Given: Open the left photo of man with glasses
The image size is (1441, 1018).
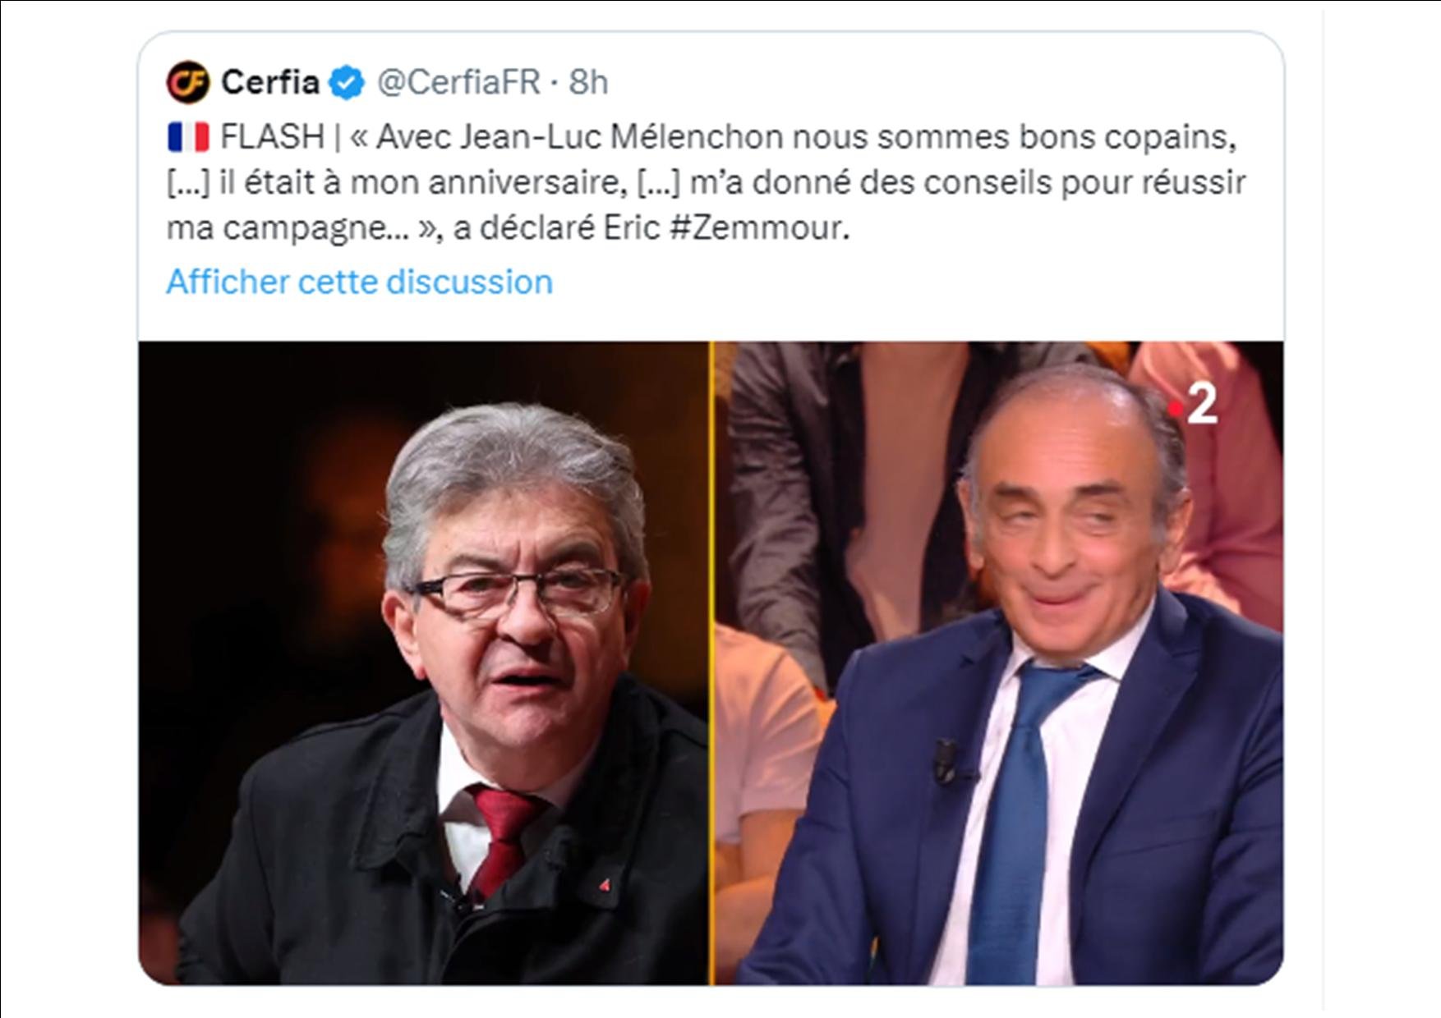Looking at the screenshot, I should (424, 663).
